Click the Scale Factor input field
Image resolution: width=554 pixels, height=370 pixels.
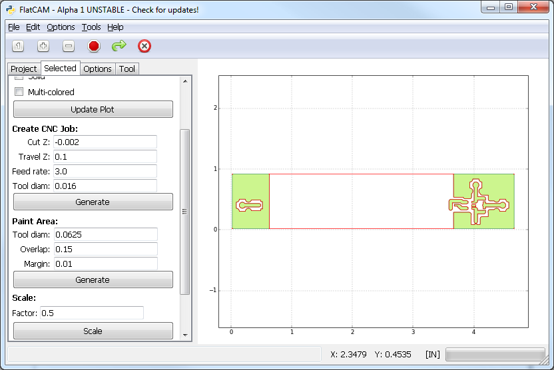(x=91, y=313)
